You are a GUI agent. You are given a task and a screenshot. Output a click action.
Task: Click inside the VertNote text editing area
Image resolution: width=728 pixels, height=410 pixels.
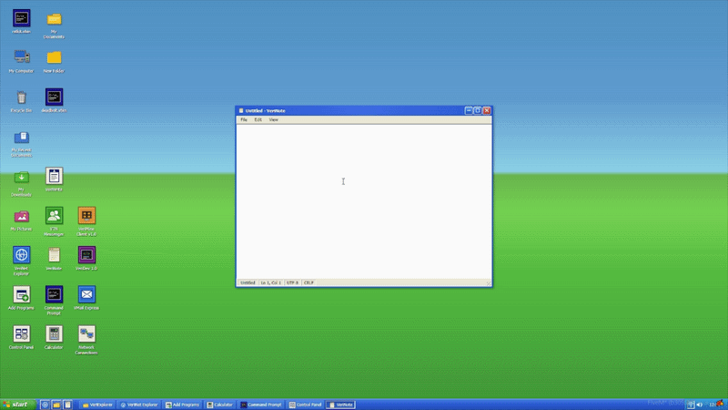[364, 201]
